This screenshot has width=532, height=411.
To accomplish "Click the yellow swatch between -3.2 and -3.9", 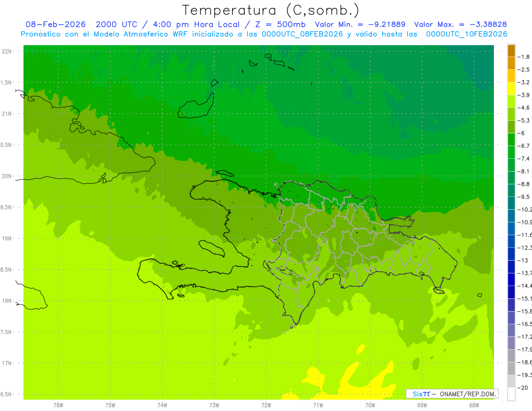I will tap(511, 89).
